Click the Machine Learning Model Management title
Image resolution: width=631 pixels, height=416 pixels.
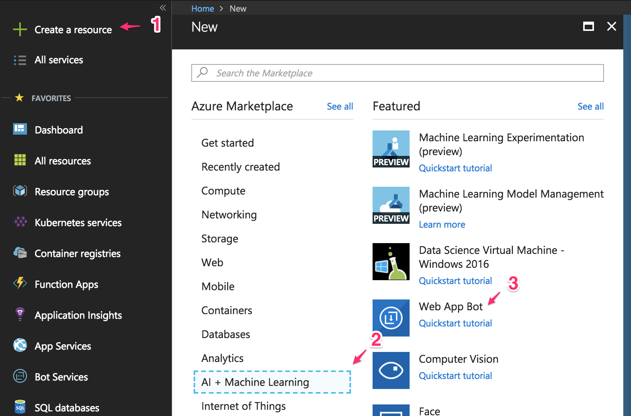click(511, 201)
